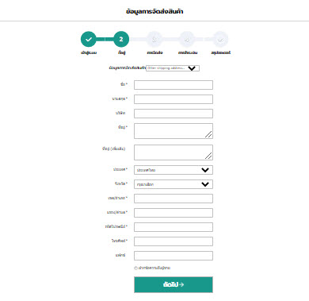Image resolution: width=309 pixels, height=301 pixels.
Task: Expand the province dropdown
Action: click(x=174, y=184)
